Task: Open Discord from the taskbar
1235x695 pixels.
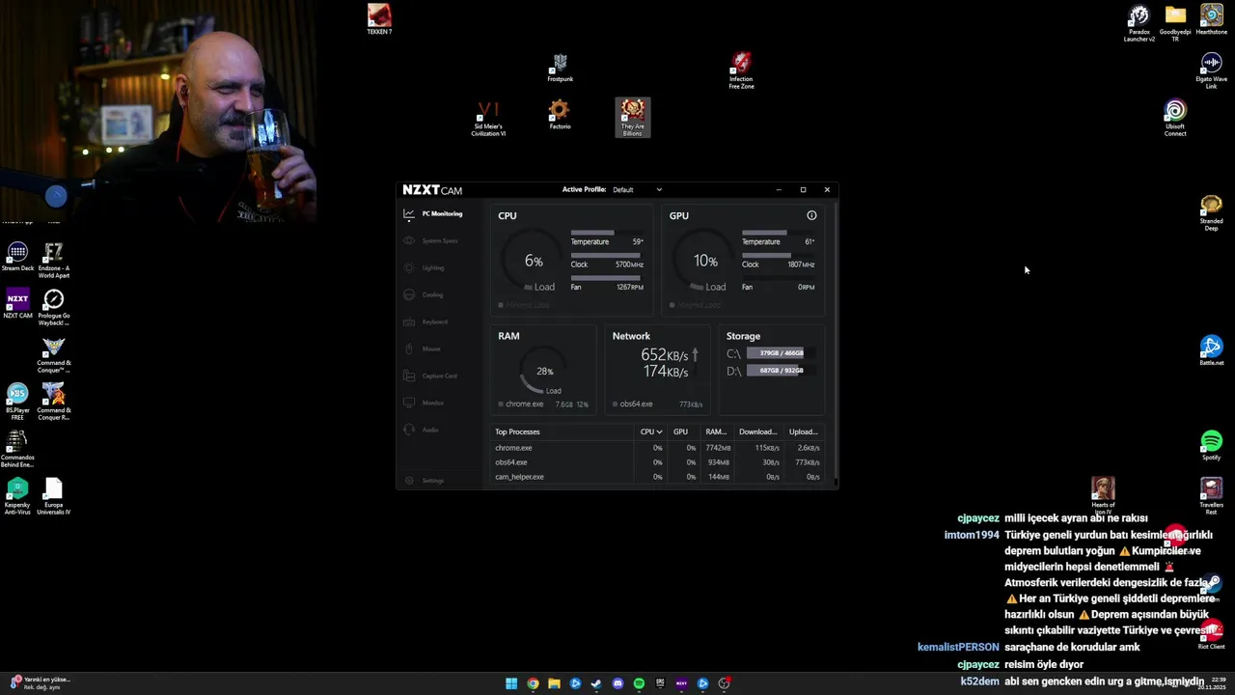Action: pyautogui.click(x=617, y=683)
